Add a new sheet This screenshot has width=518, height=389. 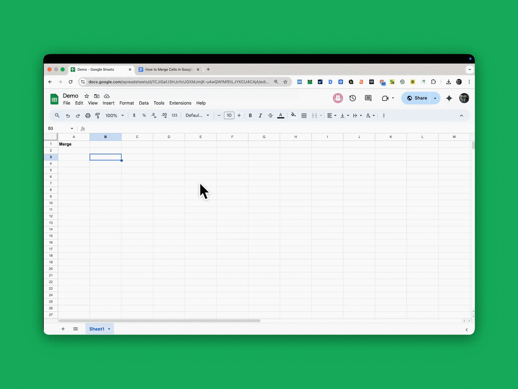63,329
